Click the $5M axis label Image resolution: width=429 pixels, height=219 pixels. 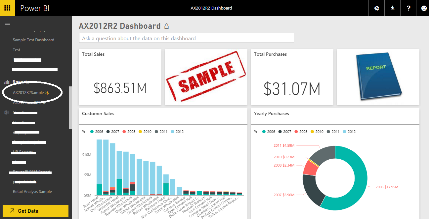(x=88, y=175)
